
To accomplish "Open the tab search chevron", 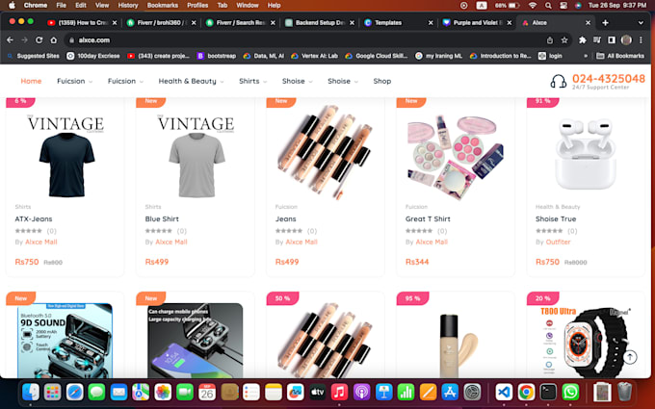I will pyautogui.click(x=641, y=22).
